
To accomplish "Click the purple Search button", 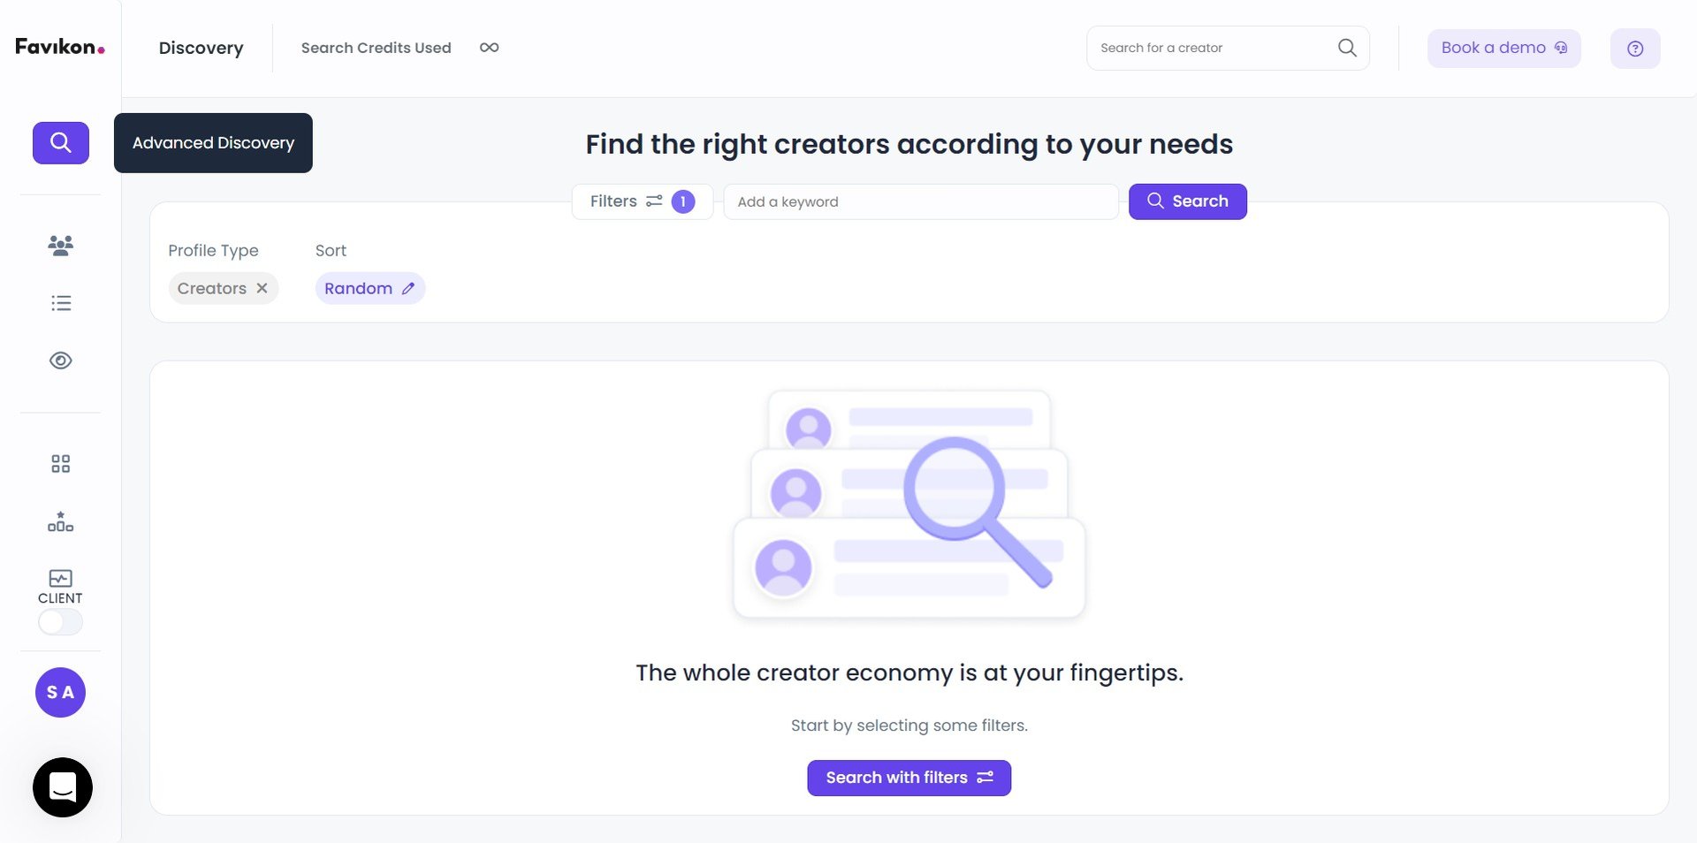I will (x=1188, y=201).
